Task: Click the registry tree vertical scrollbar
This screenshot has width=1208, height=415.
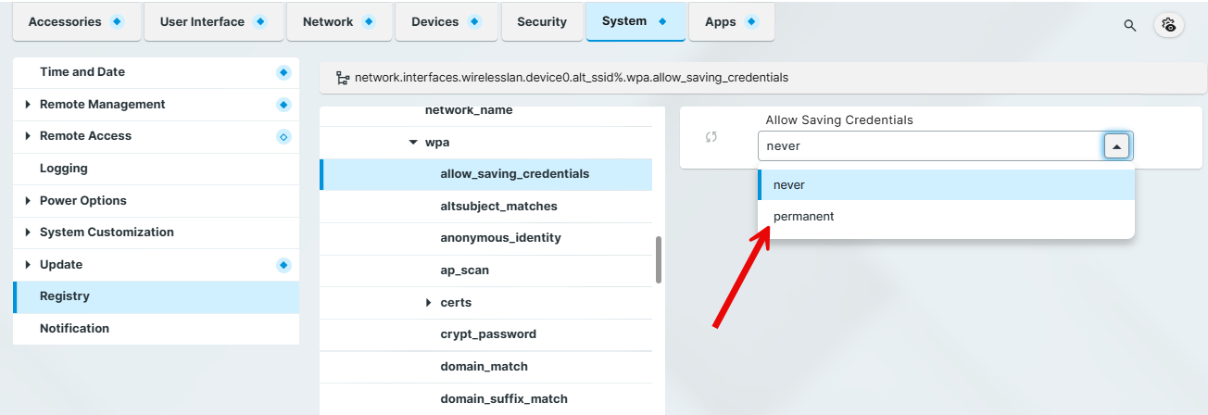Action: [x=659, y=259]
